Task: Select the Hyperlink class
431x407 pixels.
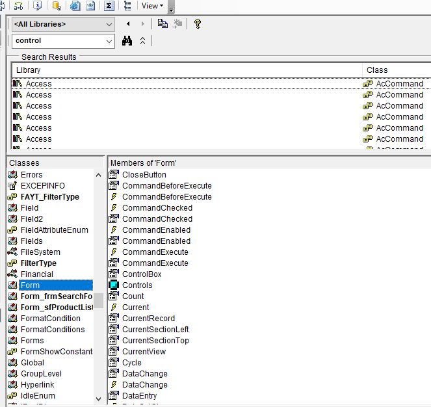Action: [x=38, y=385]
